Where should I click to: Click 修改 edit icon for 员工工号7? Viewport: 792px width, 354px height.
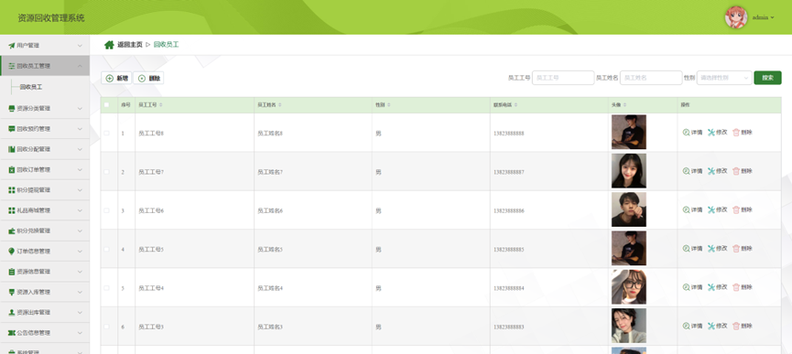[711, 171]
